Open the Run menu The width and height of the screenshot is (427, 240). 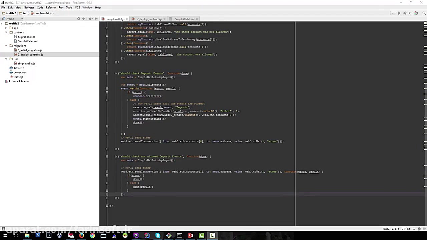tap(61, 7)
